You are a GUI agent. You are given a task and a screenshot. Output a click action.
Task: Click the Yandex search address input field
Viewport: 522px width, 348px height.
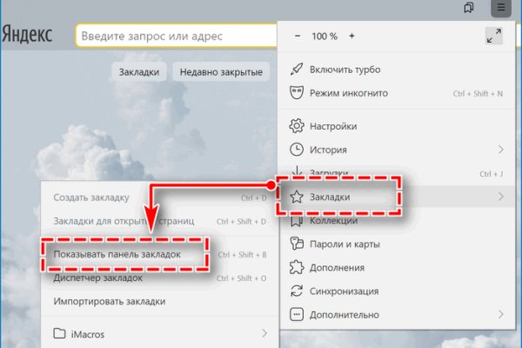[174, 36]
